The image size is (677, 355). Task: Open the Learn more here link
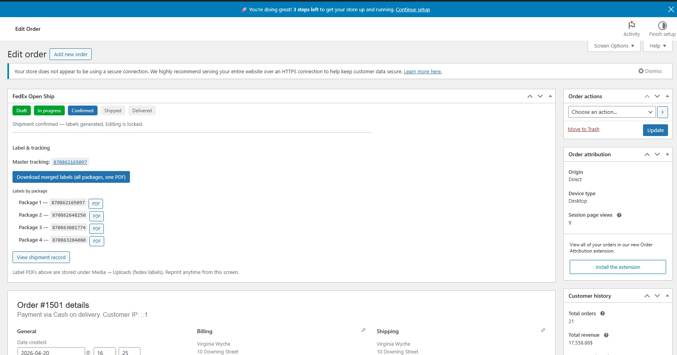point(423,72)
